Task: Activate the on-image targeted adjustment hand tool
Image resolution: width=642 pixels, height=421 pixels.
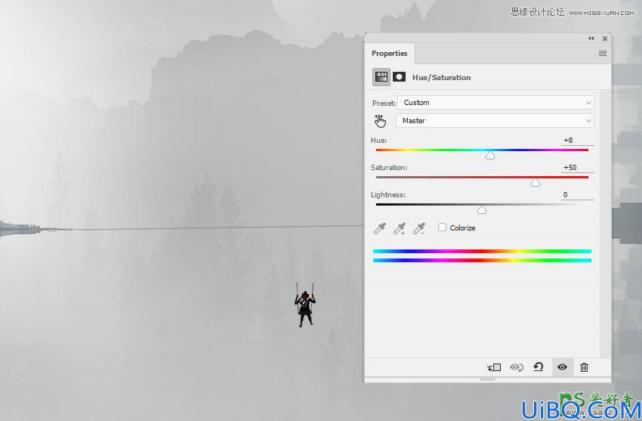Action: [380, 121]
